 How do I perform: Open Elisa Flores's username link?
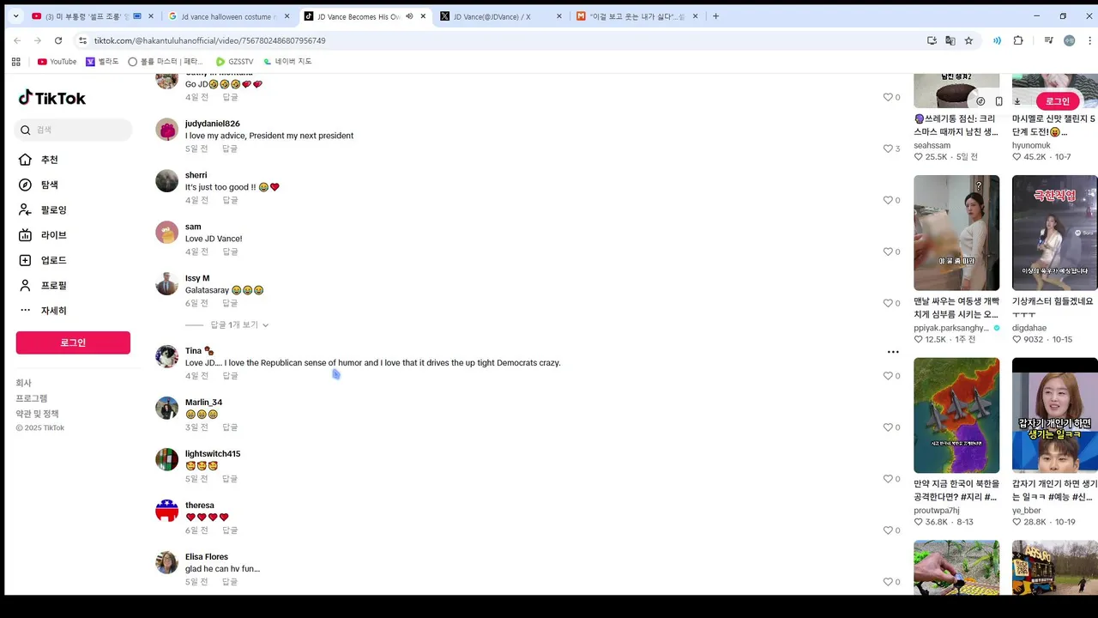click(x=207, y=557)
